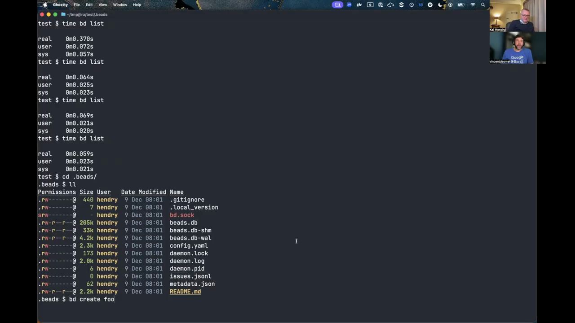Click the bd.sock entry in listing
The image size is (575, 323).
point(182,215)
